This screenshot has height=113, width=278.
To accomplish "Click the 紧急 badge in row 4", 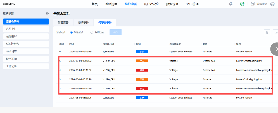I will pyautogui.click(x=142, y=70).
